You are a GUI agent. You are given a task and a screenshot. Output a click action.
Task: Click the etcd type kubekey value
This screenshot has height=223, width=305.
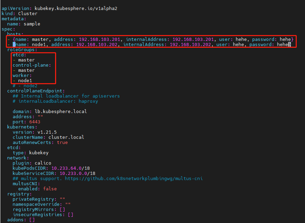(x=38, y=152)
